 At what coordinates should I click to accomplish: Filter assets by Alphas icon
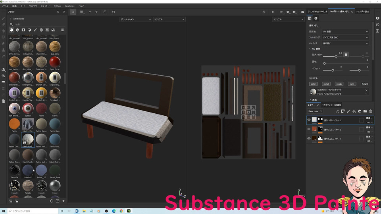coord(41,30)
